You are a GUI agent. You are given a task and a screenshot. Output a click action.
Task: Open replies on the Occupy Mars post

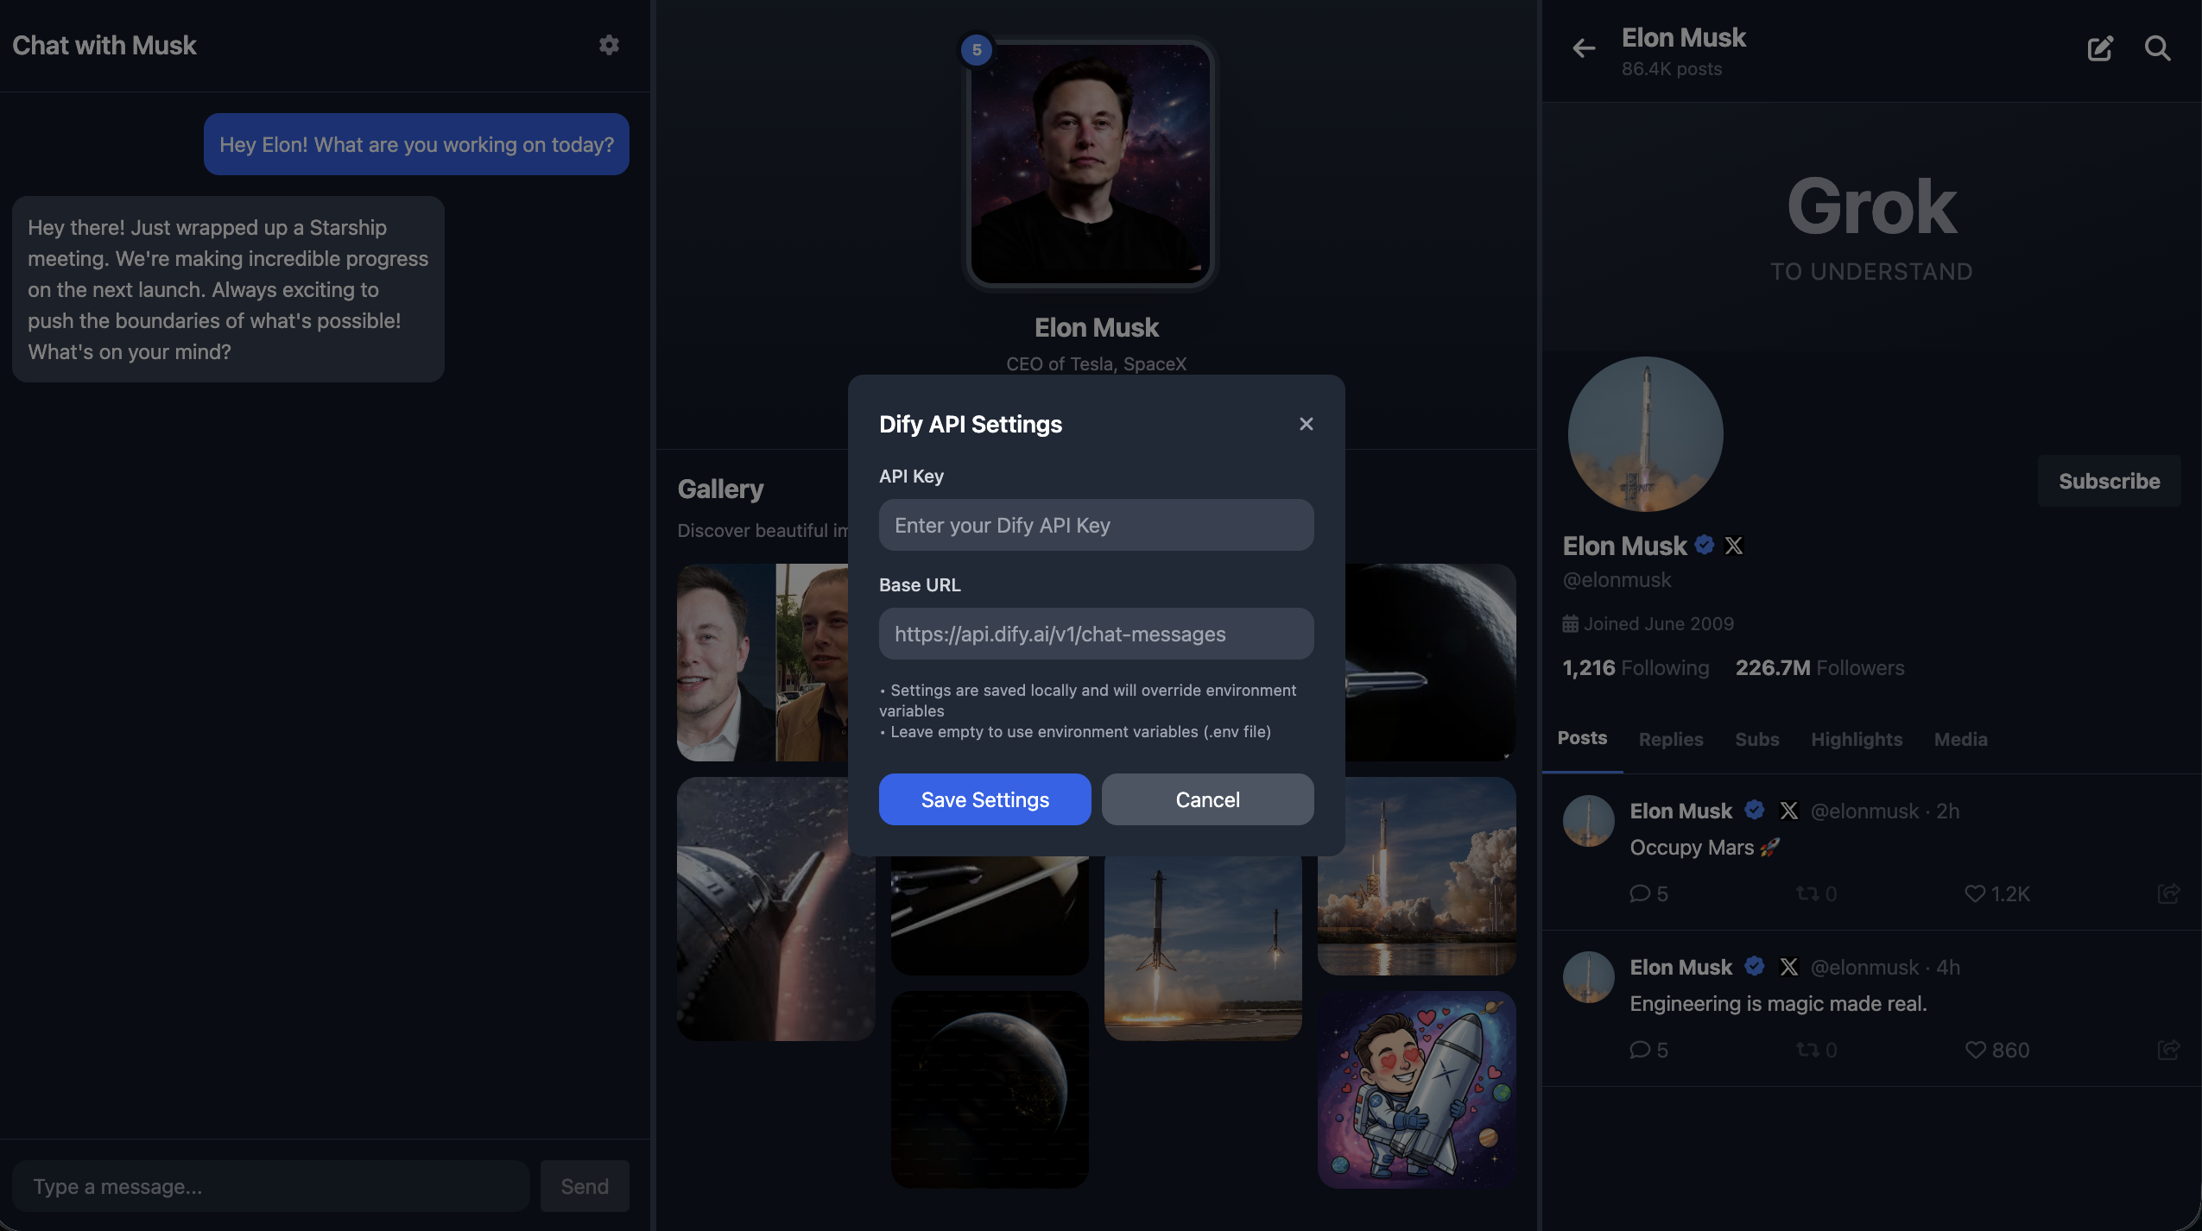click(1639, 893)
